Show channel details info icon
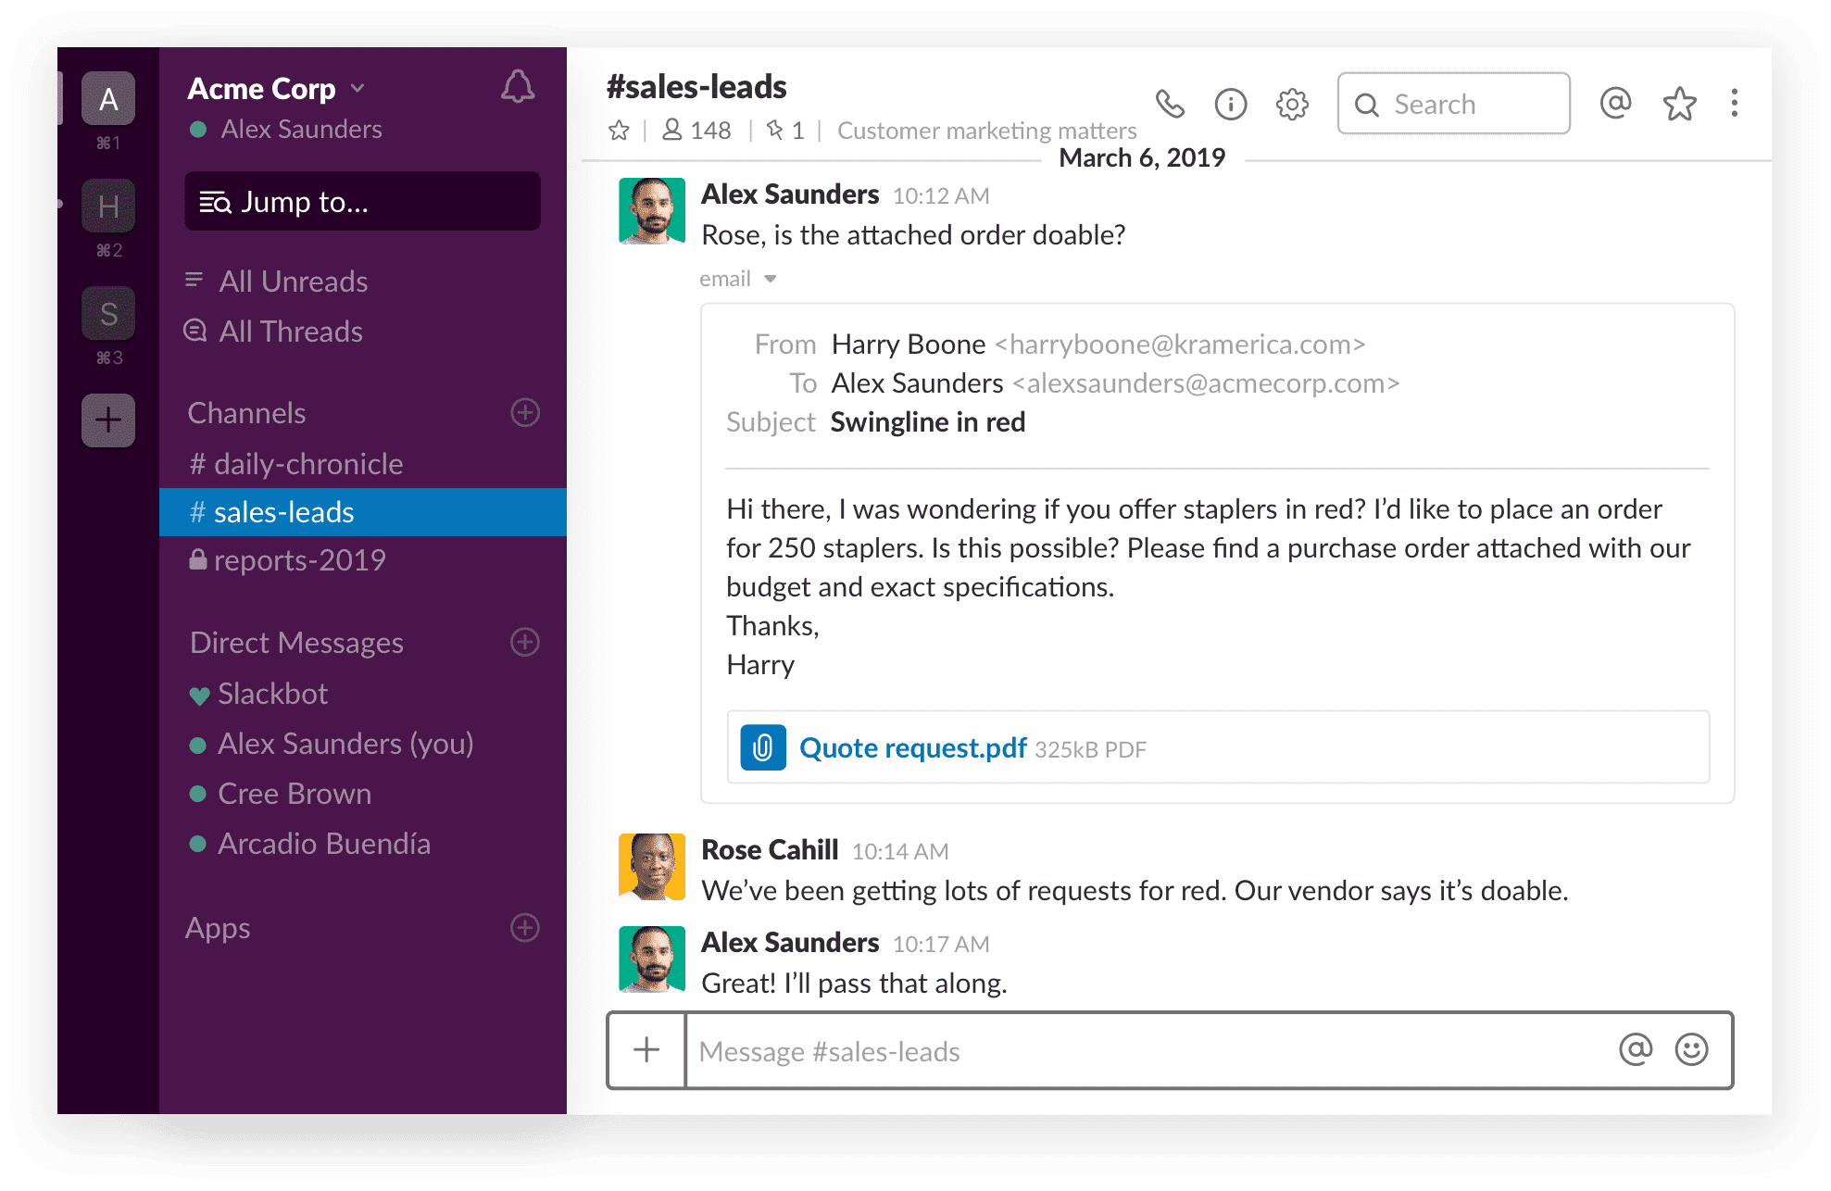1831x1191 pixels. point(1231,104)
